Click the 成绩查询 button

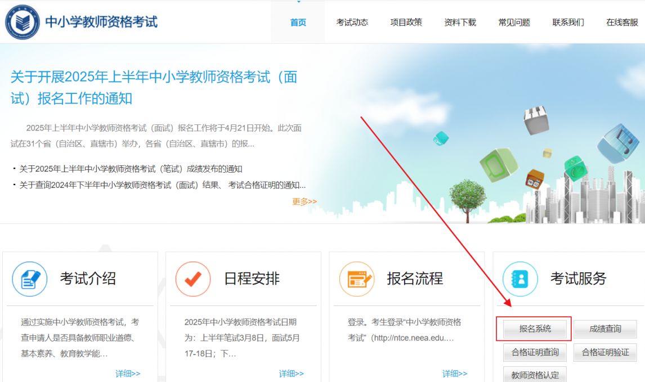pyautogui.click(x=605, y=329)
